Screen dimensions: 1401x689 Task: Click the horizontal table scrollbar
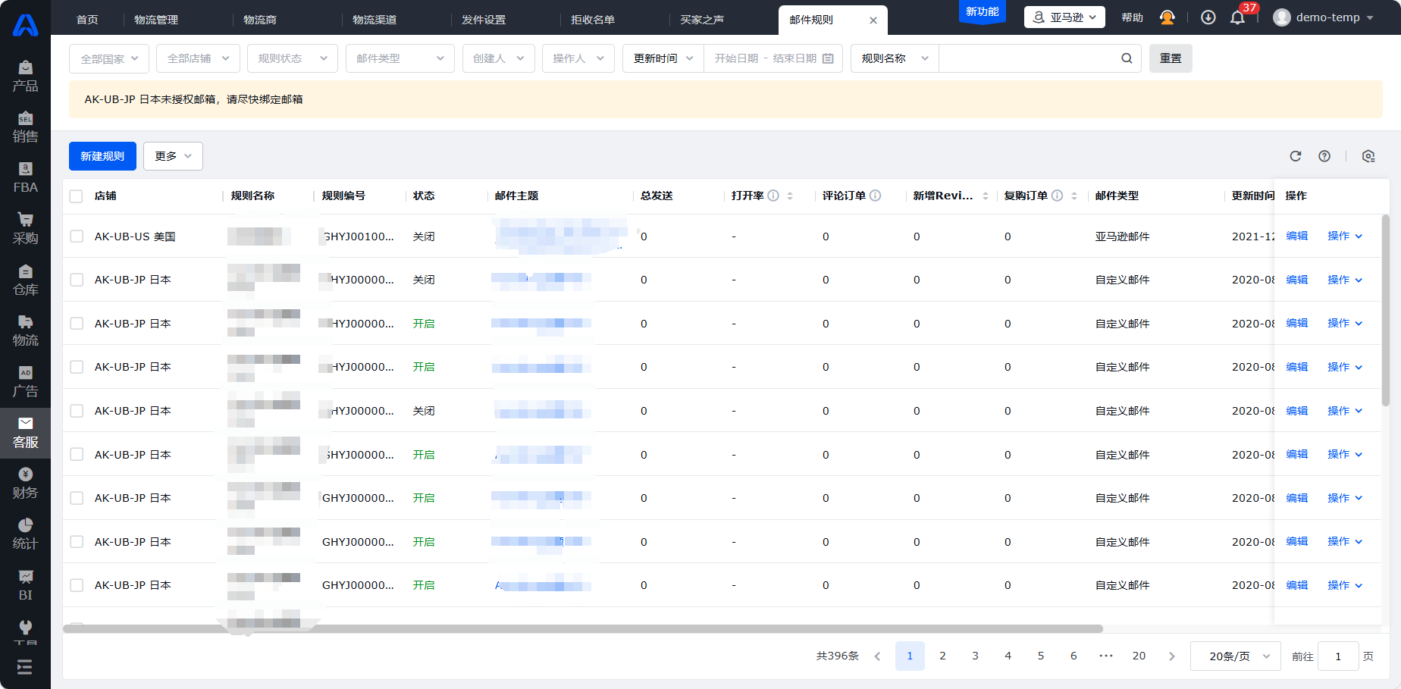582,628
